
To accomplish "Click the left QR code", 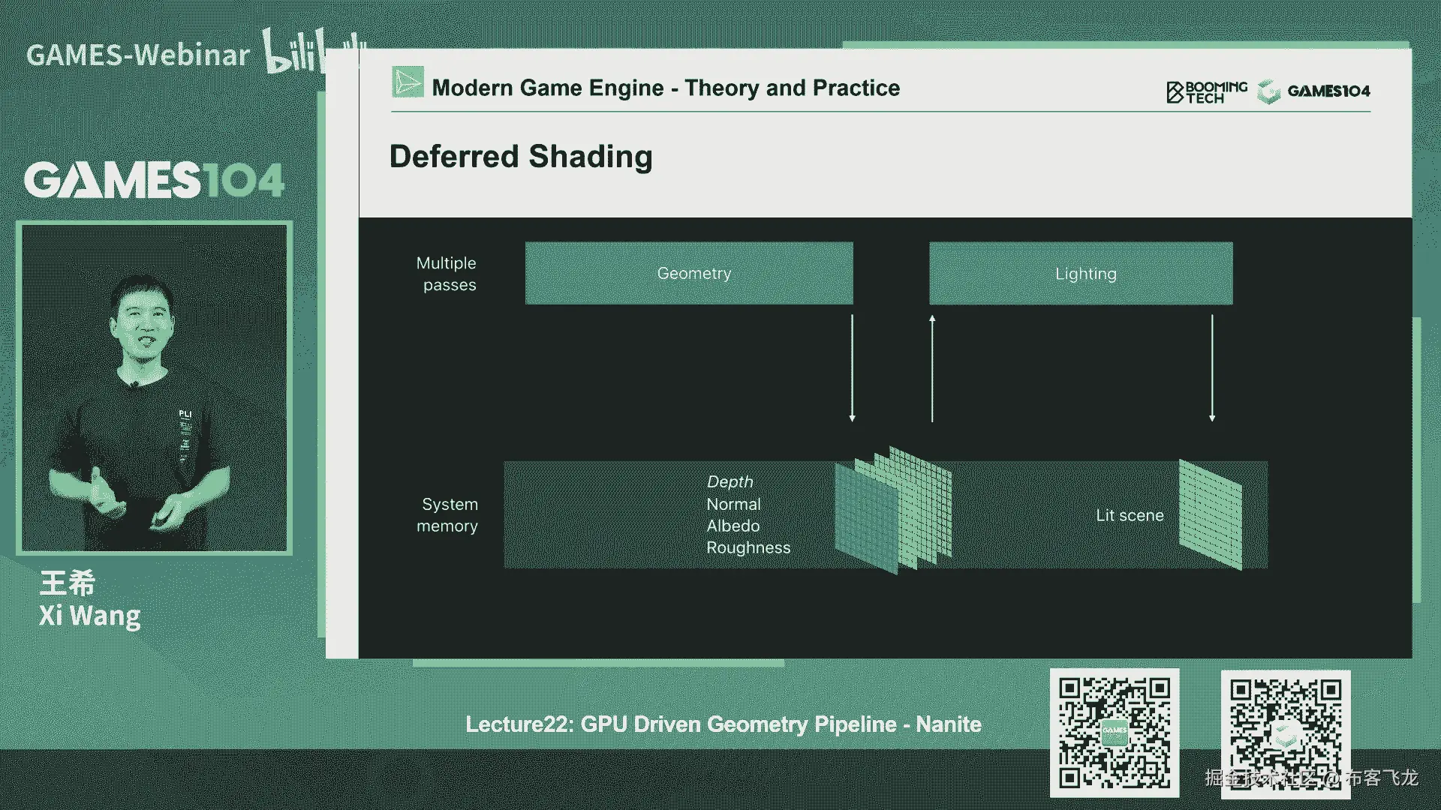I will click(1115, 733).
